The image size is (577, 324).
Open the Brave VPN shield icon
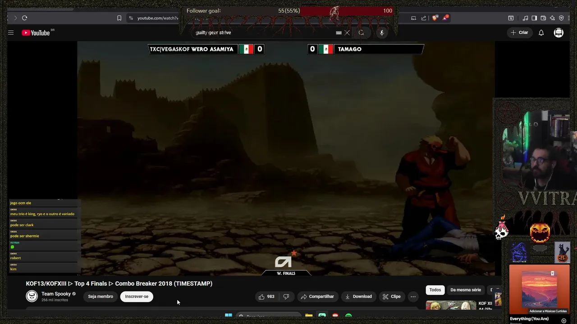tap(561, 18)
